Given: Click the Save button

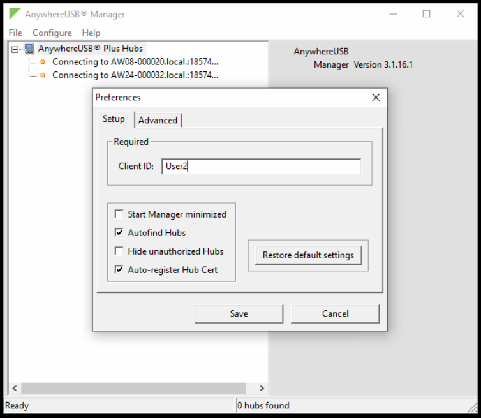Looking at the screenshot, I should pyautogui.click(x=239, y=313).
